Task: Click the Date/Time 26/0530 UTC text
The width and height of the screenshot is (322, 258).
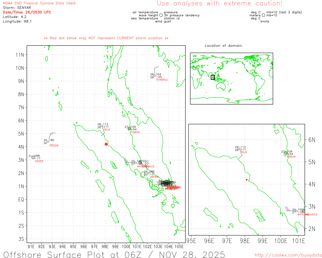Action: pos(27,12)
